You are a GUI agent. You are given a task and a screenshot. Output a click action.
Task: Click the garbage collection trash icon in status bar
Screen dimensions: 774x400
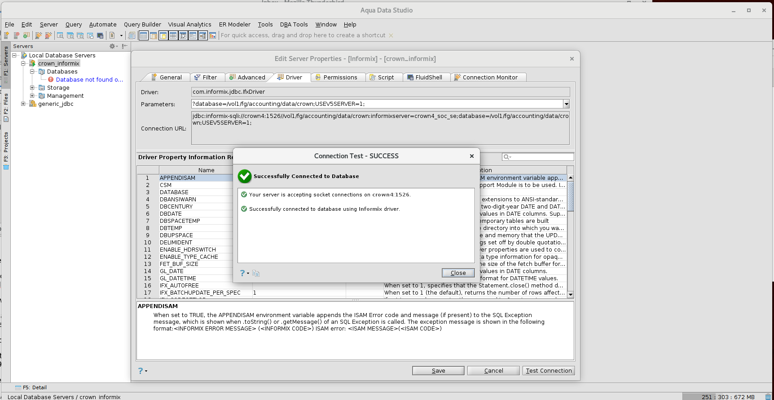point(768,397)
